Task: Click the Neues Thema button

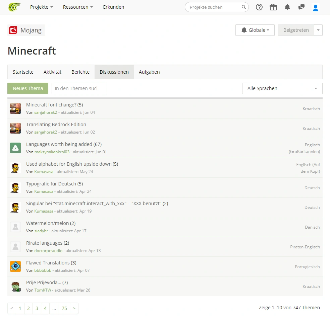Action: tap(28, 88)
